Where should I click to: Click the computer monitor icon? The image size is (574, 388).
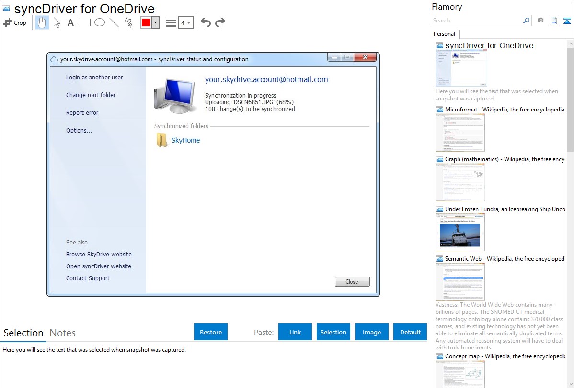tap(174, 95)
